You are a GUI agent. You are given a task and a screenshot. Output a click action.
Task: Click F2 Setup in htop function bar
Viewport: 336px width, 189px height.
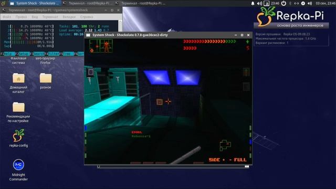click(23, 54)
